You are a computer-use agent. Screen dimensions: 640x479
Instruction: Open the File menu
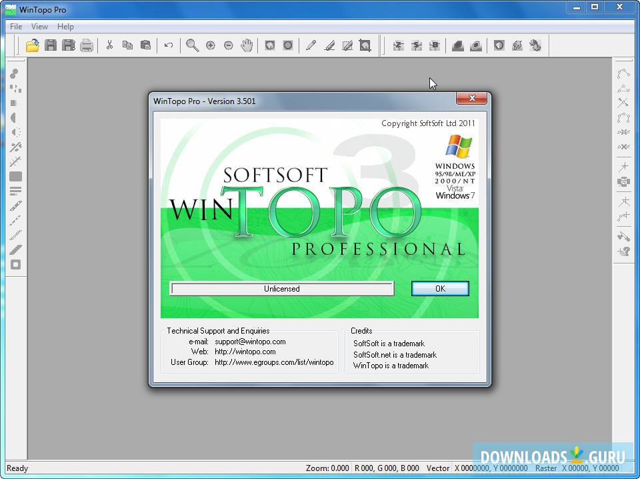[x=16, y=27]
